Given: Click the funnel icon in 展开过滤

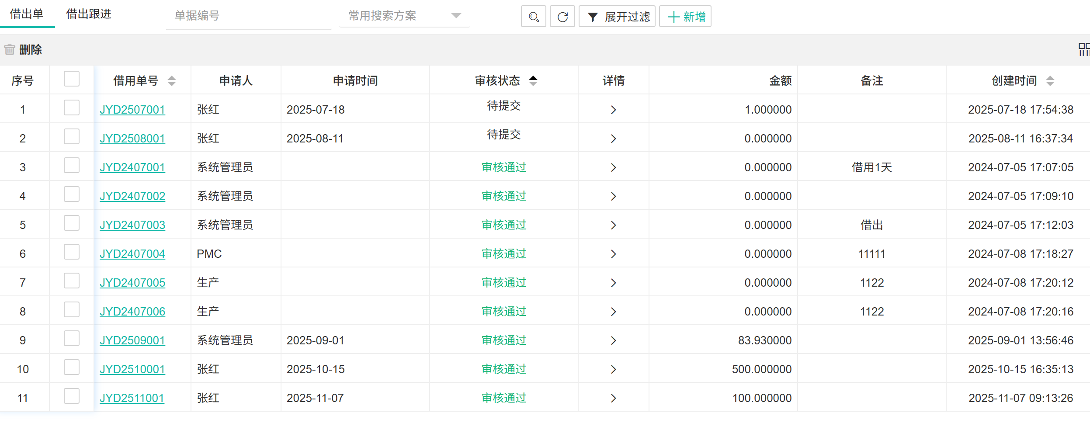Looking at the screenshot, I should pyautogui.click(x=592, y=17).
